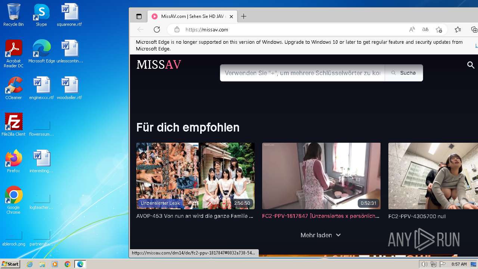The image size is (478, 269).
Task: Launch Skype from the desktop
Action: click(x=41, y=15)
